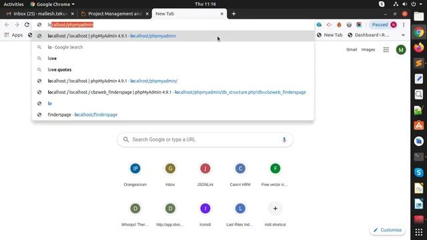Click the Add shortcut tile
The image size is (427, 240).
(x=275, y=214)
